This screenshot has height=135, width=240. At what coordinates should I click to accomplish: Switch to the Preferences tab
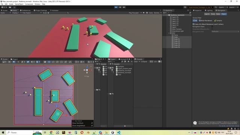click(x=25, y=10)
